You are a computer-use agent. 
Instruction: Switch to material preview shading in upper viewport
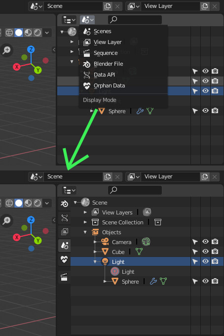[x=28, y=33]
